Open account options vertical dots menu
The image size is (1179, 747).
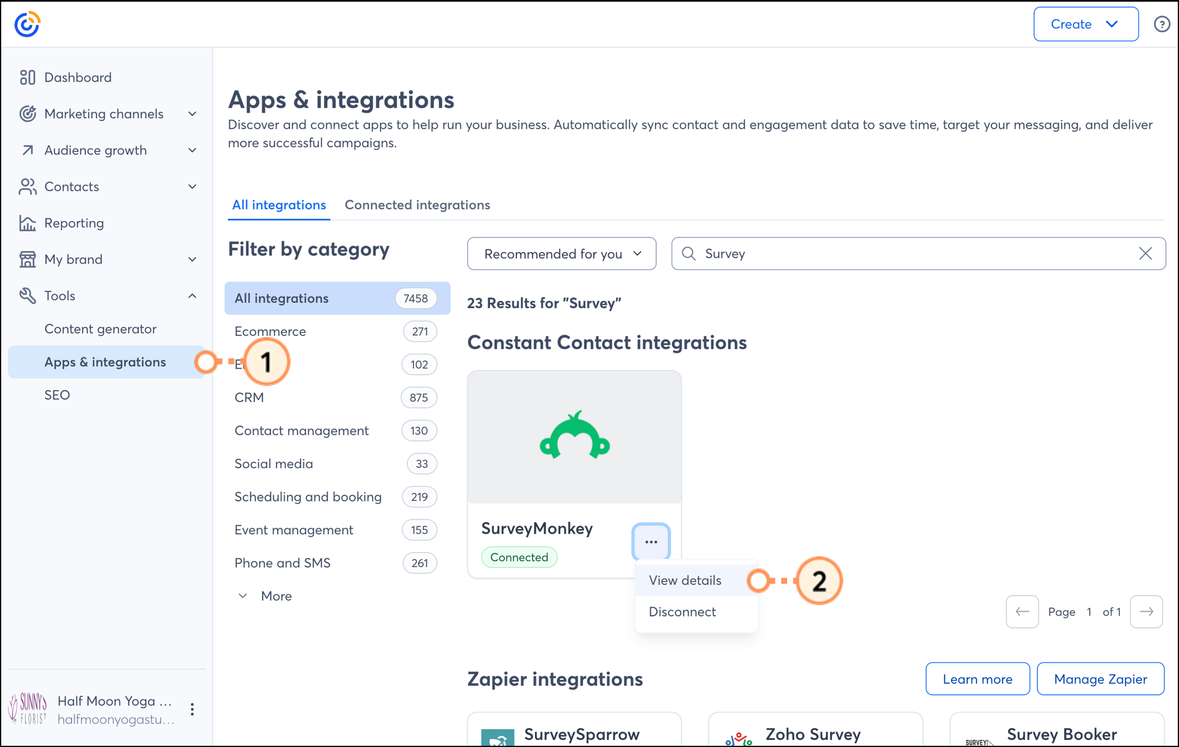(x=192, y=709)
